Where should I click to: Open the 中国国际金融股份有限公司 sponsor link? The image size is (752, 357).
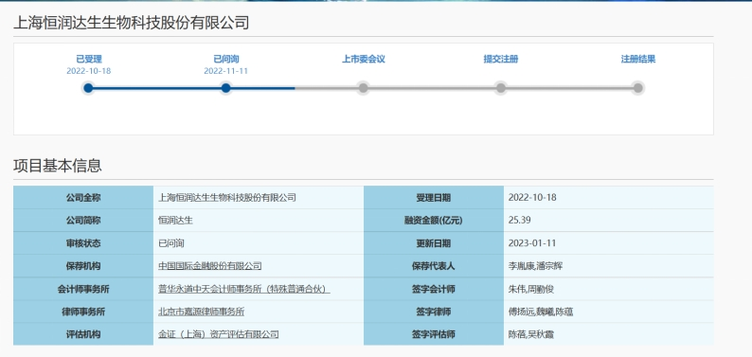(x=210, y=266)
